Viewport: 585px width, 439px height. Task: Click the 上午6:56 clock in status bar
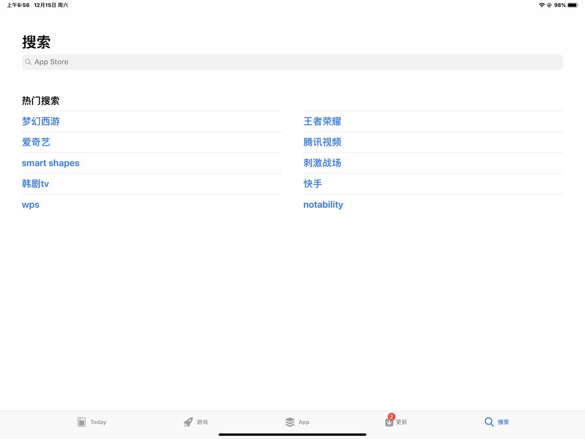click(x=18, y=5)
